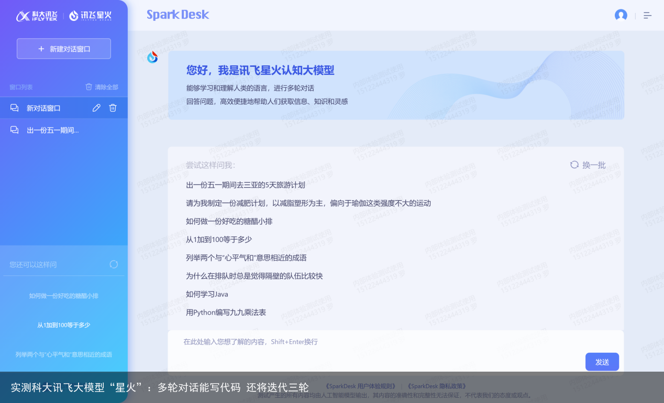Choose prompt 如何学习Java

point(207,294)
